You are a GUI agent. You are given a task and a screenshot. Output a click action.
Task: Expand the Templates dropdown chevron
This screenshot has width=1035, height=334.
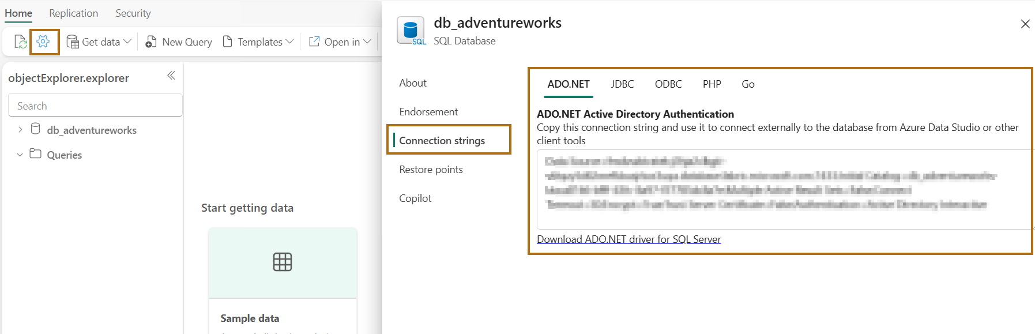289,42
